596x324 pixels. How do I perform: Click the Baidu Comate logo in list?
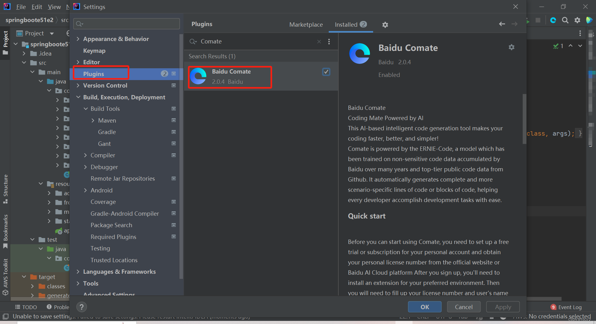tap(198, 76)
